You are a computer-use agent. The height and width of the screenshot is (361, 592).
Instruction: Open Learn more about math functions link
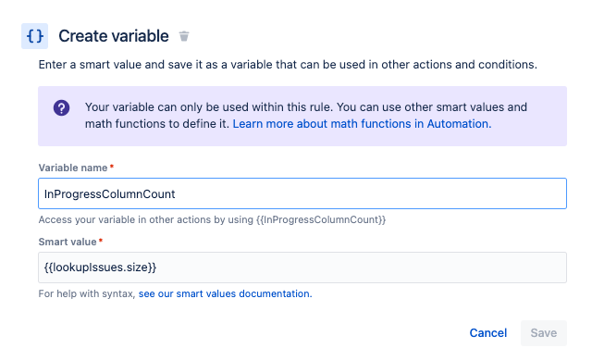pos(362,124)
